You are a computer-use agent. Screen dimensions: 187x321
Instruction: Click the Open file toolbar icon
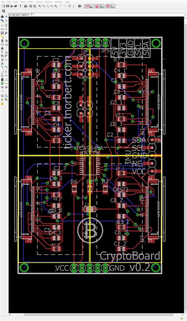[4, 6]
